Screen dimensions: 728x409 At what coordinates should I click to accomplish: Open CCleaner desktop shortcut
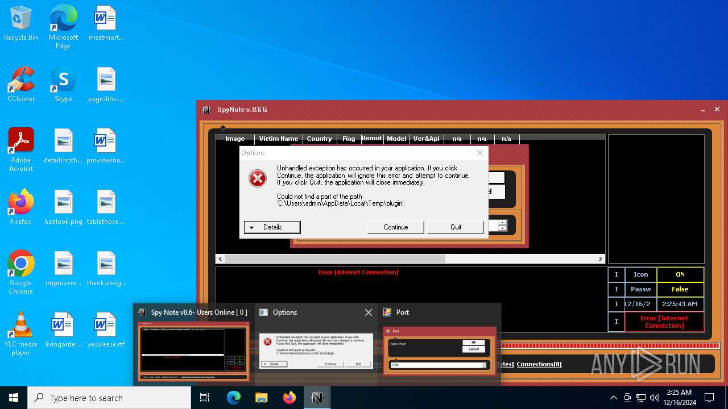(21, 85)
